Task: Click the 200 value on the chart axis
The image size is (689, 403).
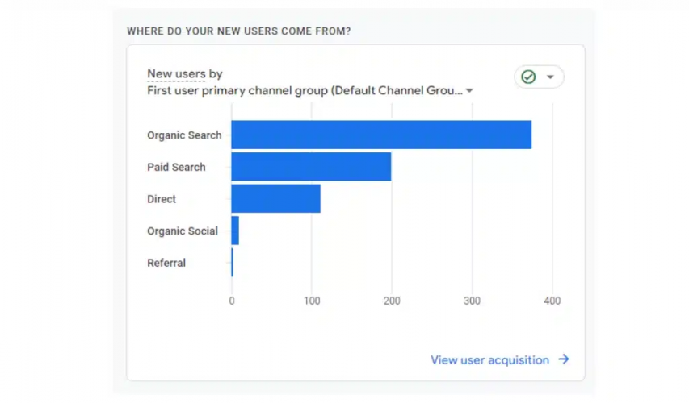Action: [392, 301]
